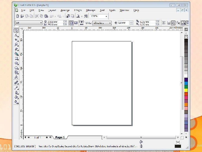Select the Eyedropper tool
This screenshot has width=202, height=152.
click(x=16, y=88)
